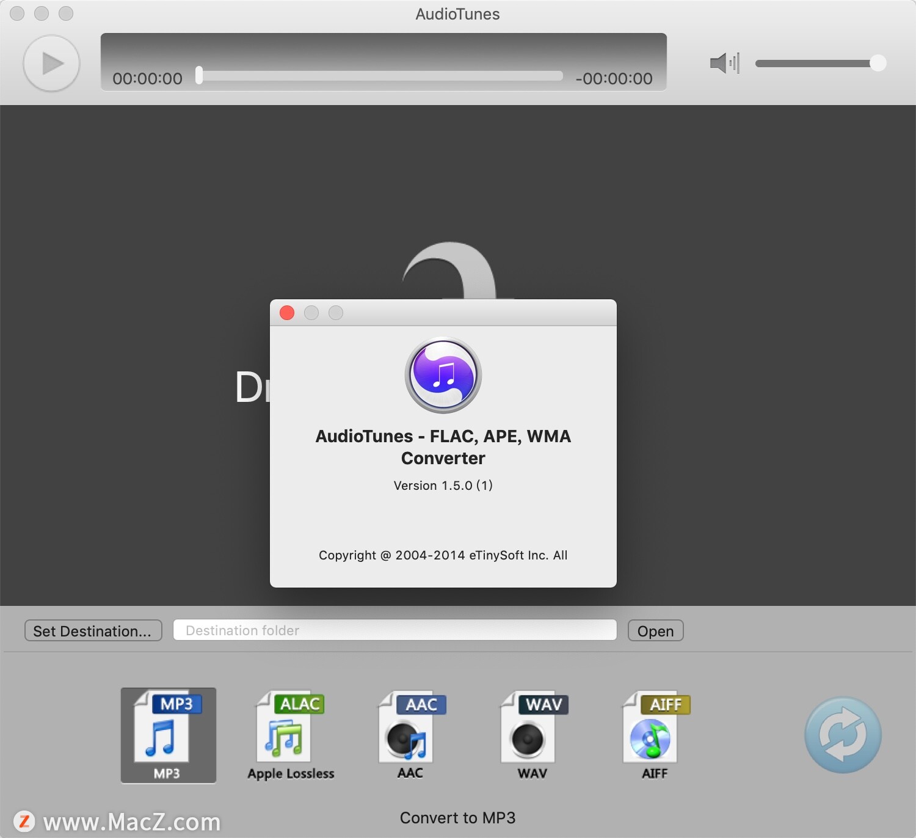Adjust the volume slider knob
The image size is (916, 838).
click(x=878, y=63)
